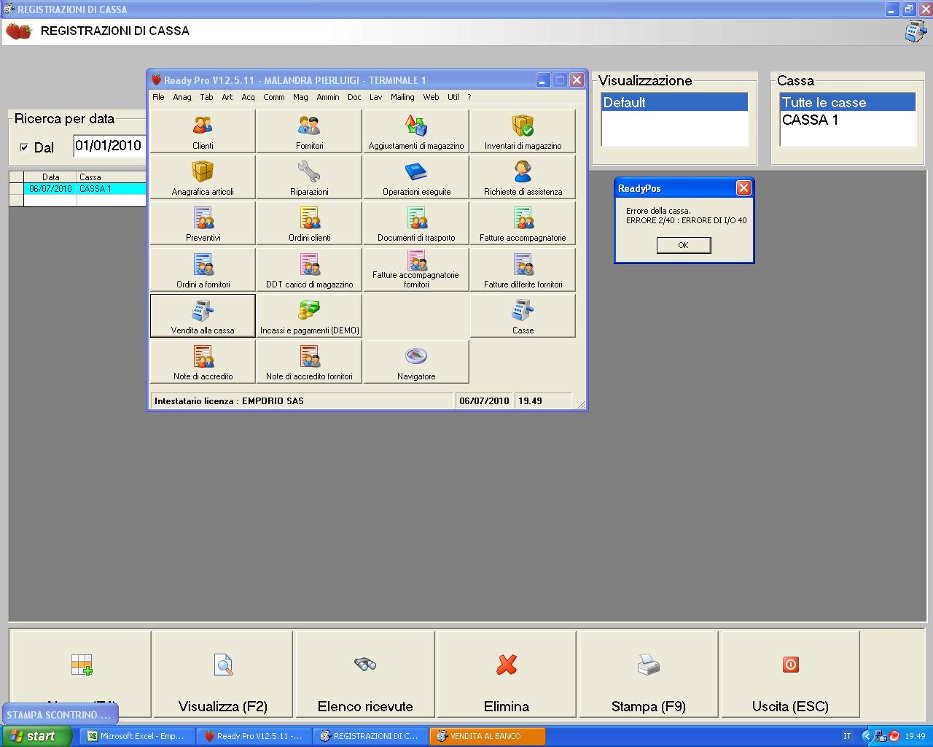Screen dimensions: 933x747
Task: Switch to Ready Pro V12.5.11 taskbar item
Action: (x=254, y=736)
